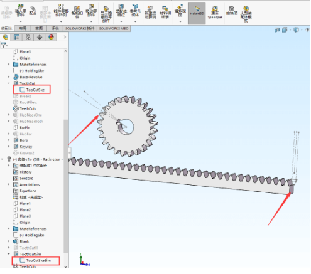Open the 参考几何体 dropdown arrow
Image resolution: width=311 pixels, height=274 pixels.
135,21
